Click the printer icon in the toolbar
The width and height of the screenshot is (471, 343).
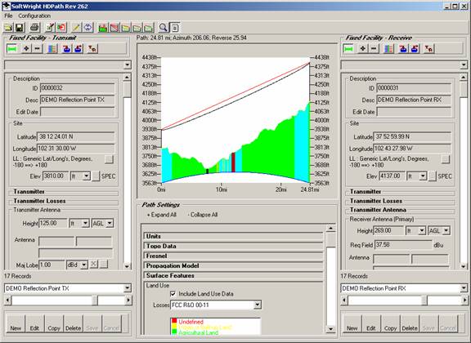pos(34,28)
